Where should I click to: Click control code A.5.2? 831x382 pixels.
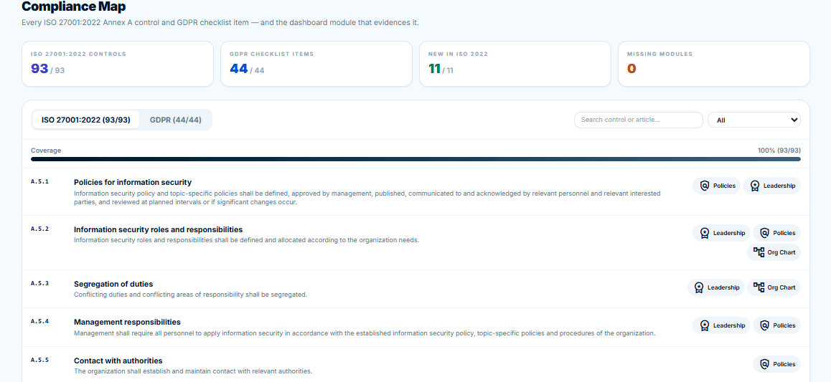point(39,229)
